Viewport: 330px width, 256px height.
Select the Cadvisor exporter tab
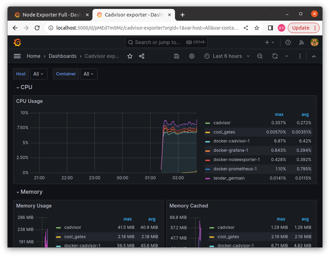(x=134, y=15)
